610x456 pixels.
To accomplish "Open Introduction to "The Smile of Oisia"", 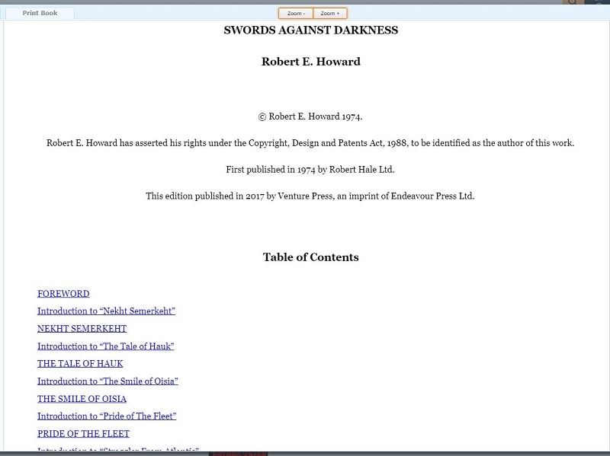I will coord(108,381).
